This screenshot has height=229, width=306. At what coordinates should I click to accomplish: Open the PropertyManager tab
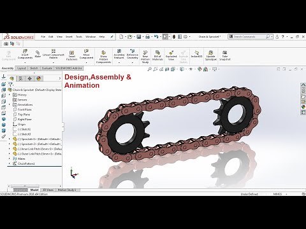coord(20,78)
